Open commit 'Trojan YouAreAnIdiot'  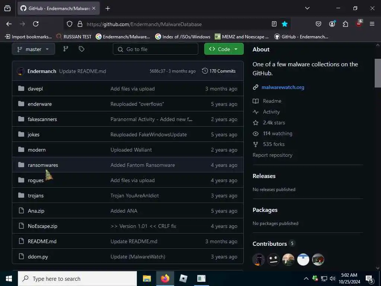[135, 196]
